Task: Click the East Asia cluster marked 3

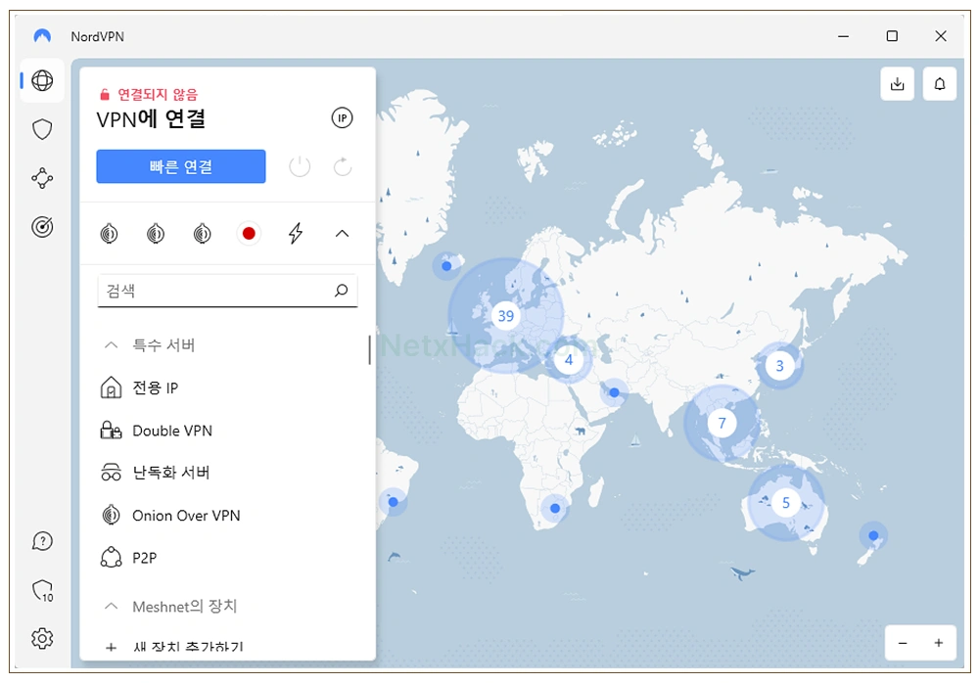Action: [779, 366]
